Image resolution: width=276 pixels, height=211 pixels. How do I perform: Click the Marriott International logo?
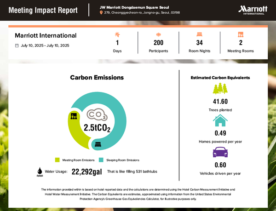(253, 10)
